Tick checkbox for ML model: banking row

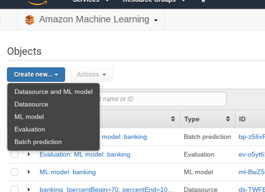coord(14,172)
